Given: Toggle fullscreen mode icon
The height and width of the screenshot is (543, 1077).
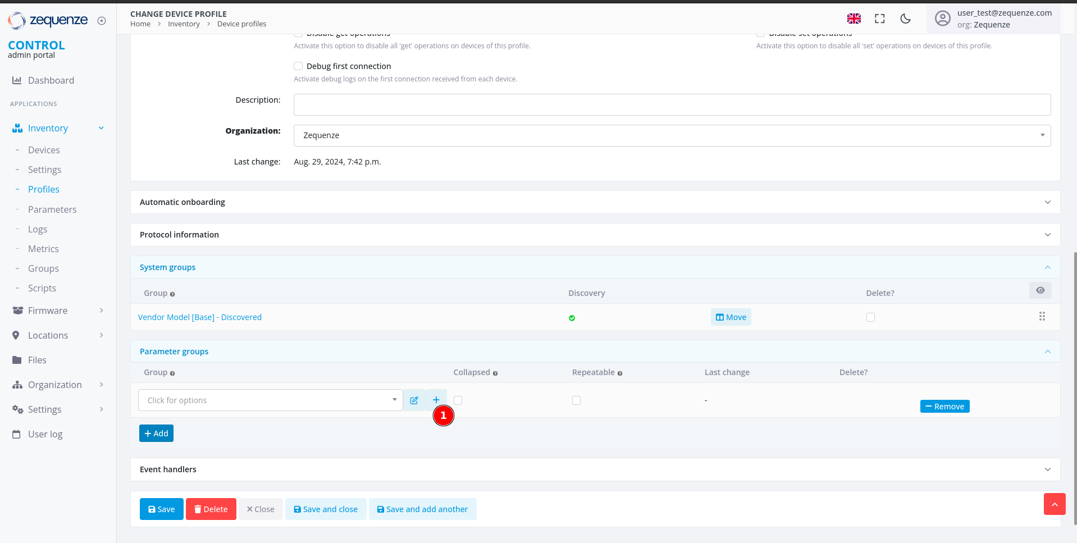Looking at the screenshot, I should [879, 19].
